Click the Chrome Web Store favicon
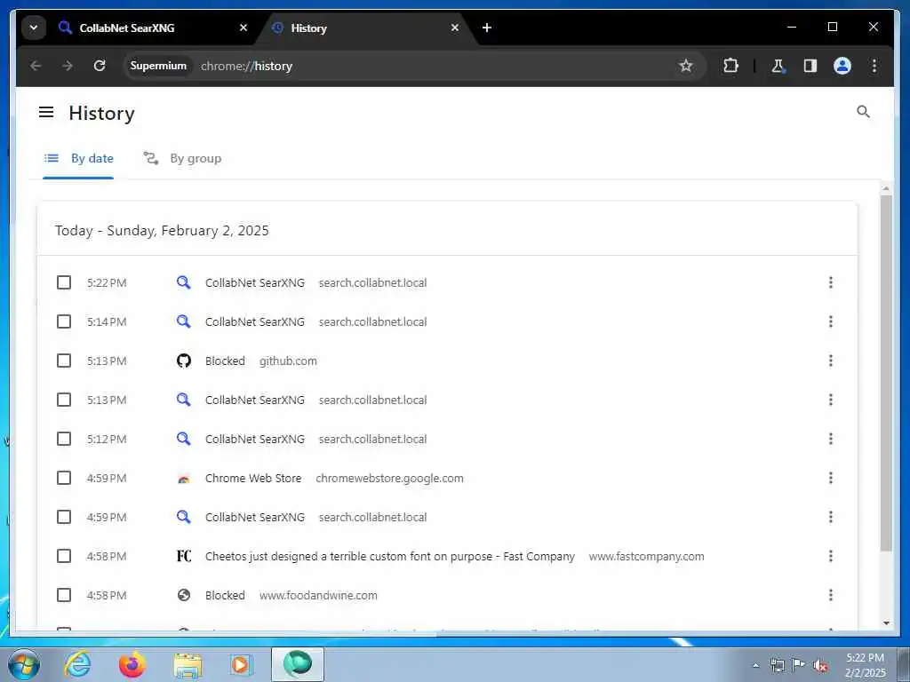 click(183, 479)
